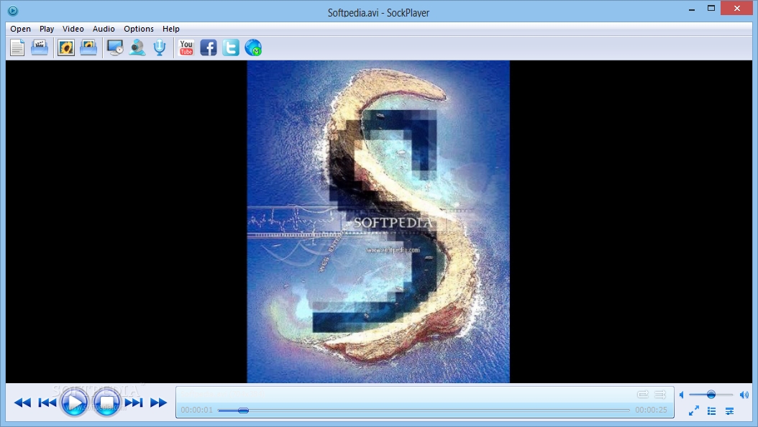The height and width of the screenshot is (427, 758).
Task: Toggle the repeat loop icon
Action: click(x=642, y=395)
